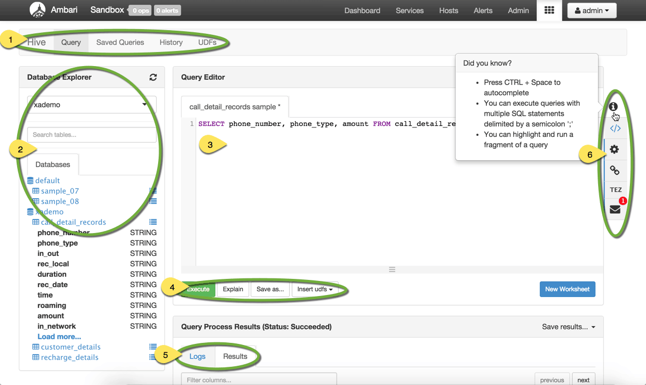Select the Databases tab in explorer
This screenshot has width=646, height=385.
tap(53, 164)
